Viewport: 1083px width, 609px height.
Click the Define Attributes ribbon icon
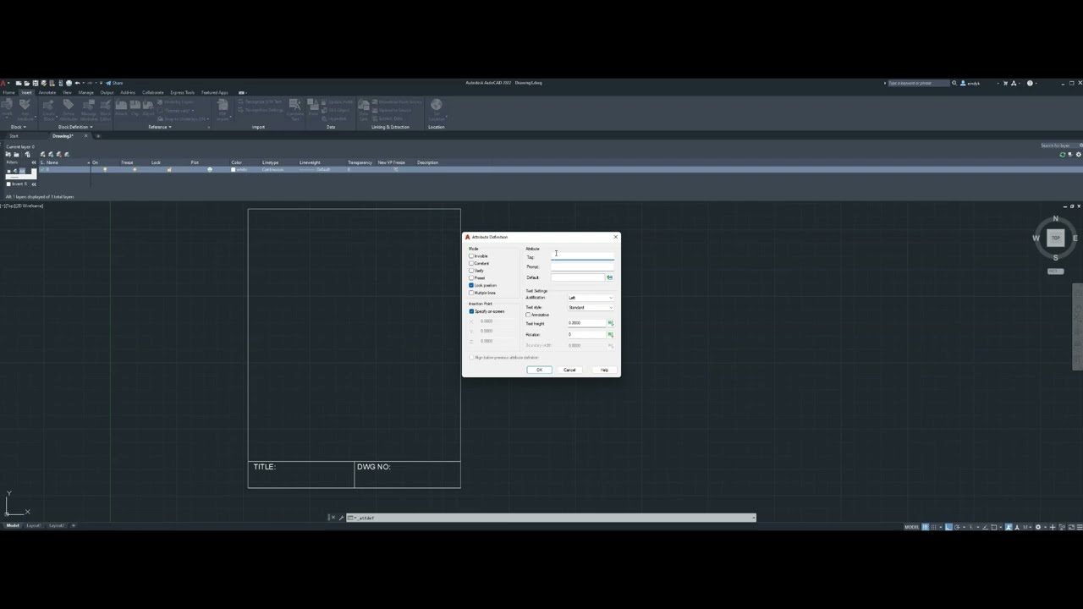(69, 108)
